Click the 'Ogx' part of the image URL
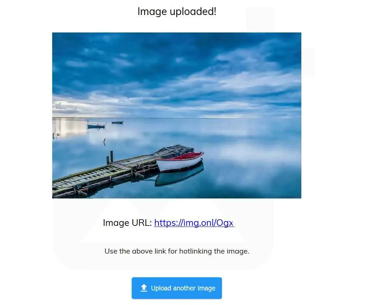This screenshot has height=305, width=365. coord(225,223)
